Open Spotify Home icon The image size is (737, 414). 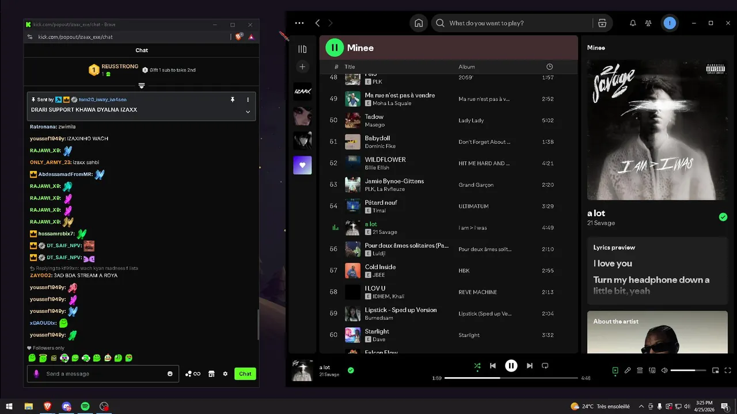[x=419, y=23]
